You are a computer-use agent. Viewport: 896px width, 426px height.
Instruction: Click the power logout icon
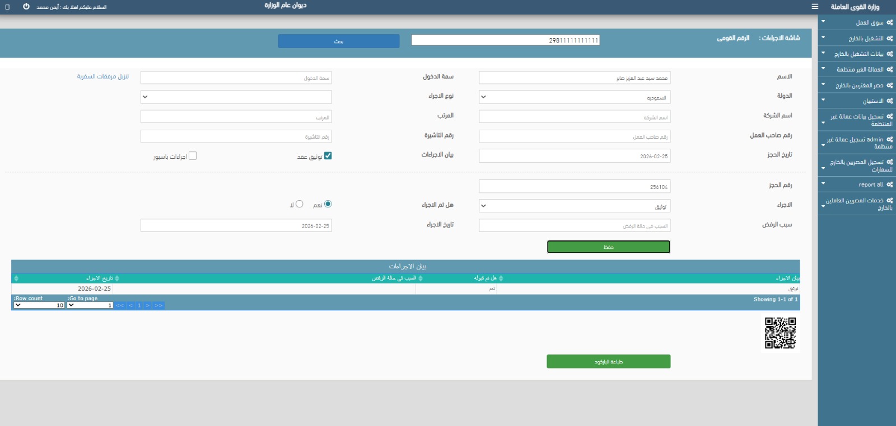tap(26, 7)
